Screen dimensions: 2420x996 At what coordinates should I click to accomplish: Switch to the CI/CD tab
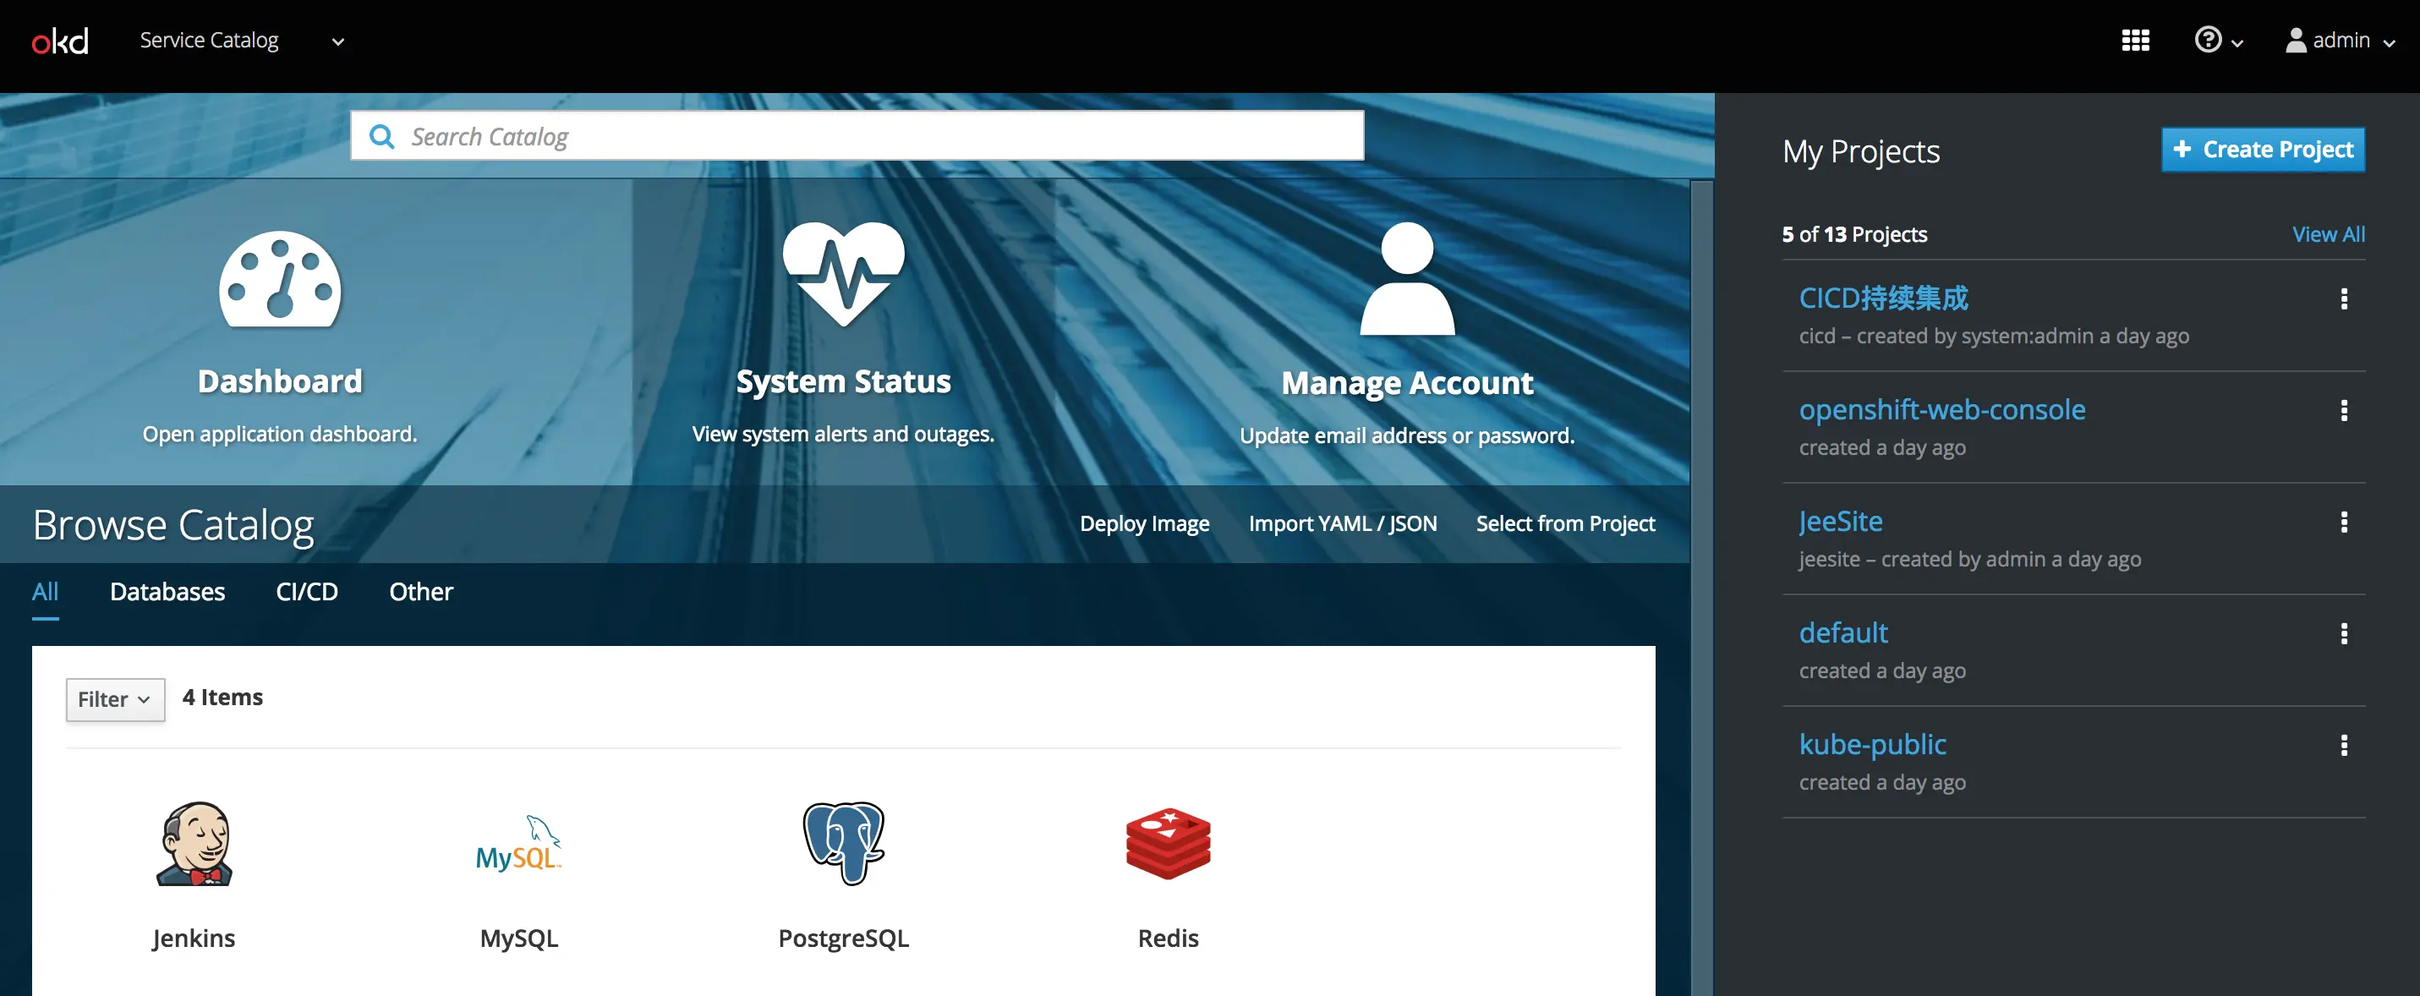(306, 592)
